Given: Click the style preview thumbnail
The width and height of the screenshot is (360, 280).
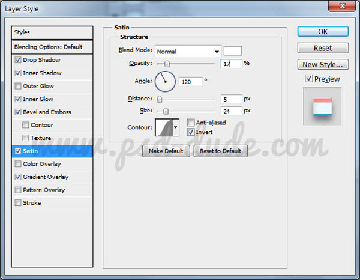Looking at the screenshot, I should point(322,106).
